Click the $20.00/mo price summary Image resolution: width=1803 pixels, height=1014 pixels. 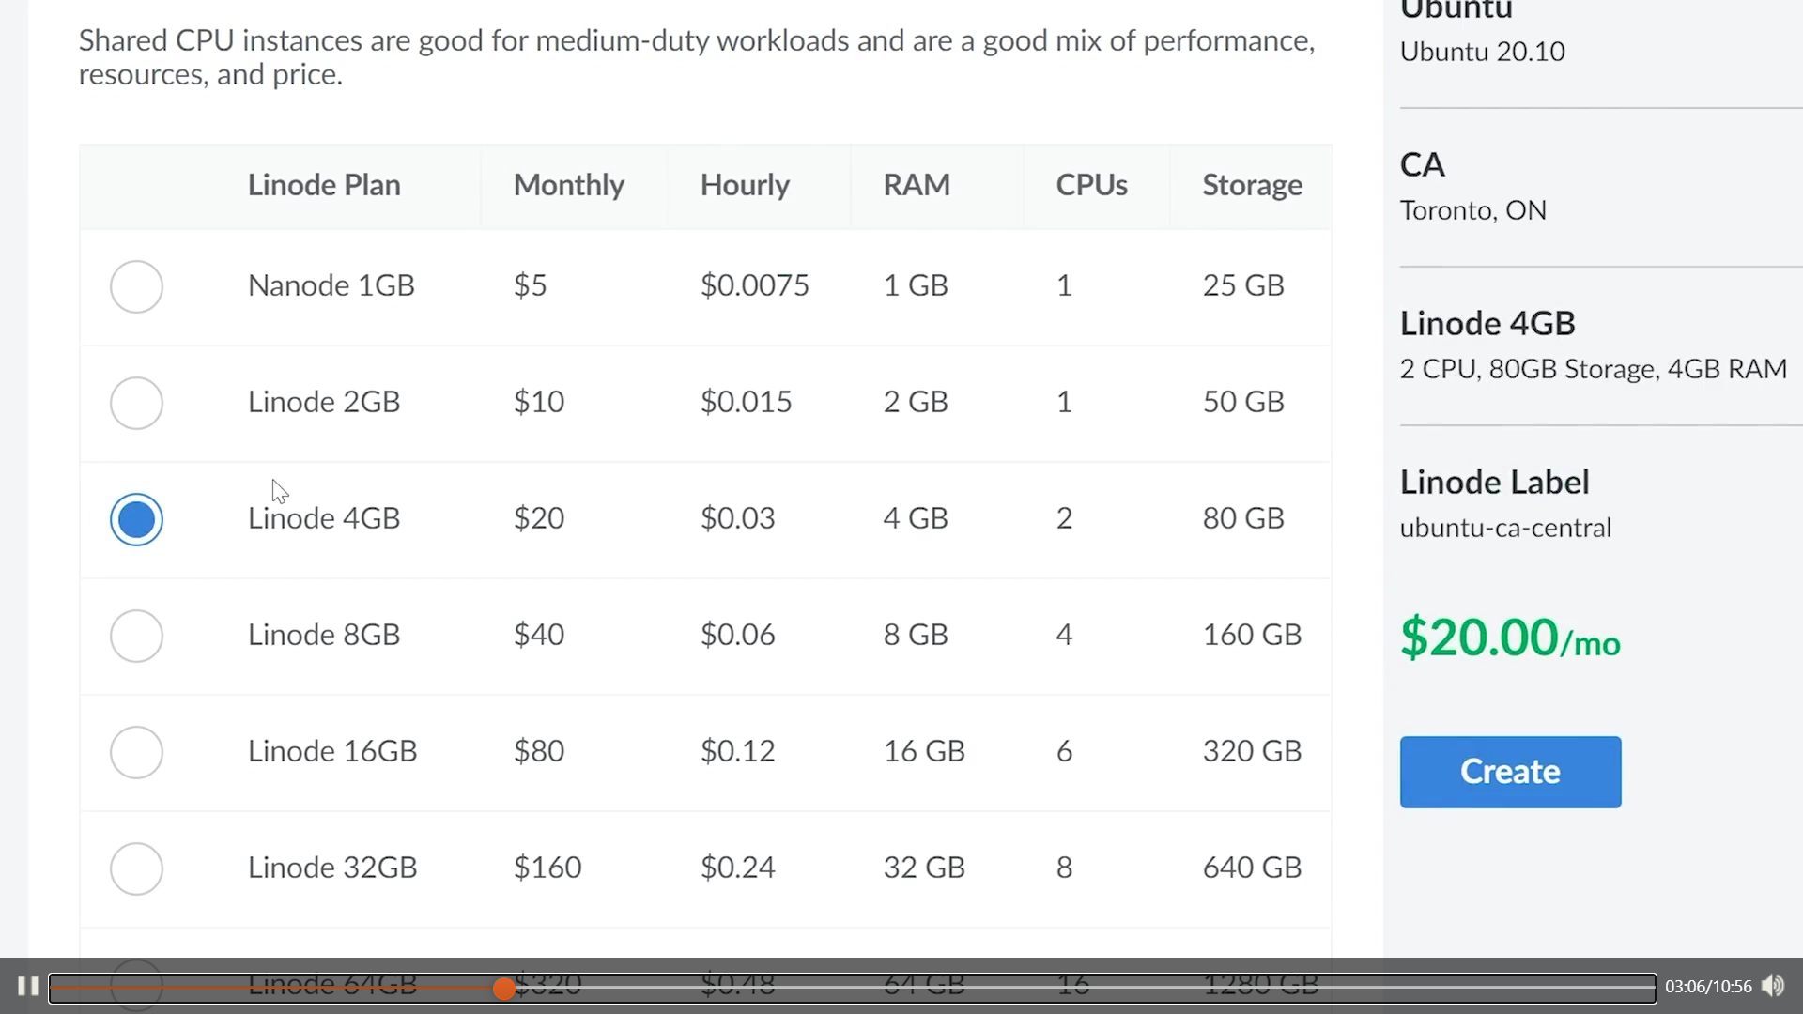1509,638
